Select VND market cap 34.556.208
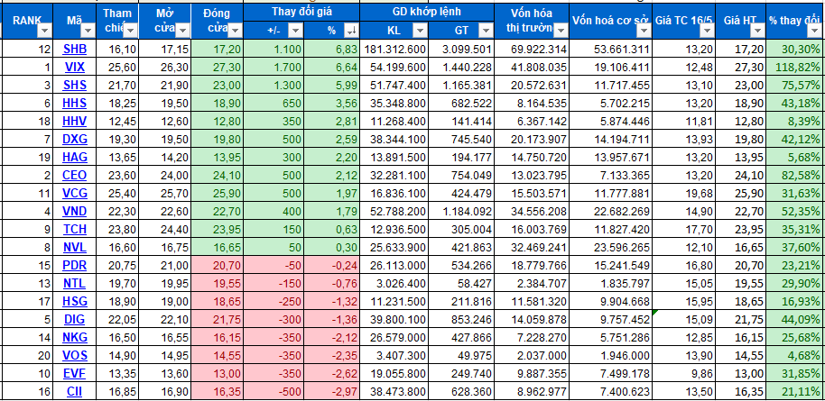This screenshot has height=401, width=825. (x=532, y=211)
